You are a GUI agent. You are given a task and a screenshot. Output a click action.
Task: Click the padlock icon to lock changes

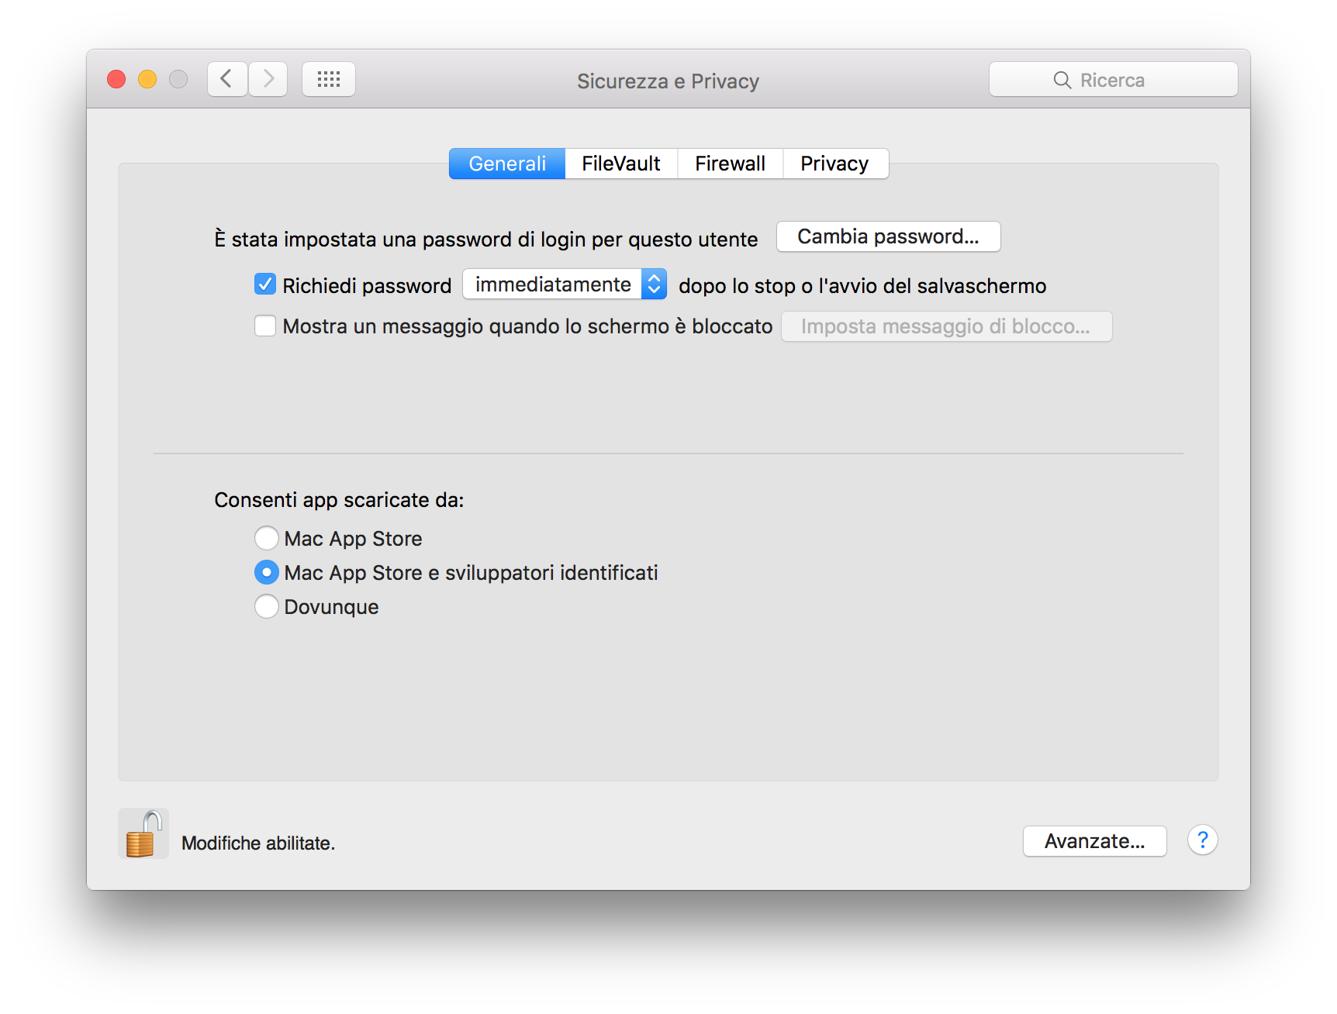coord(143,833)
